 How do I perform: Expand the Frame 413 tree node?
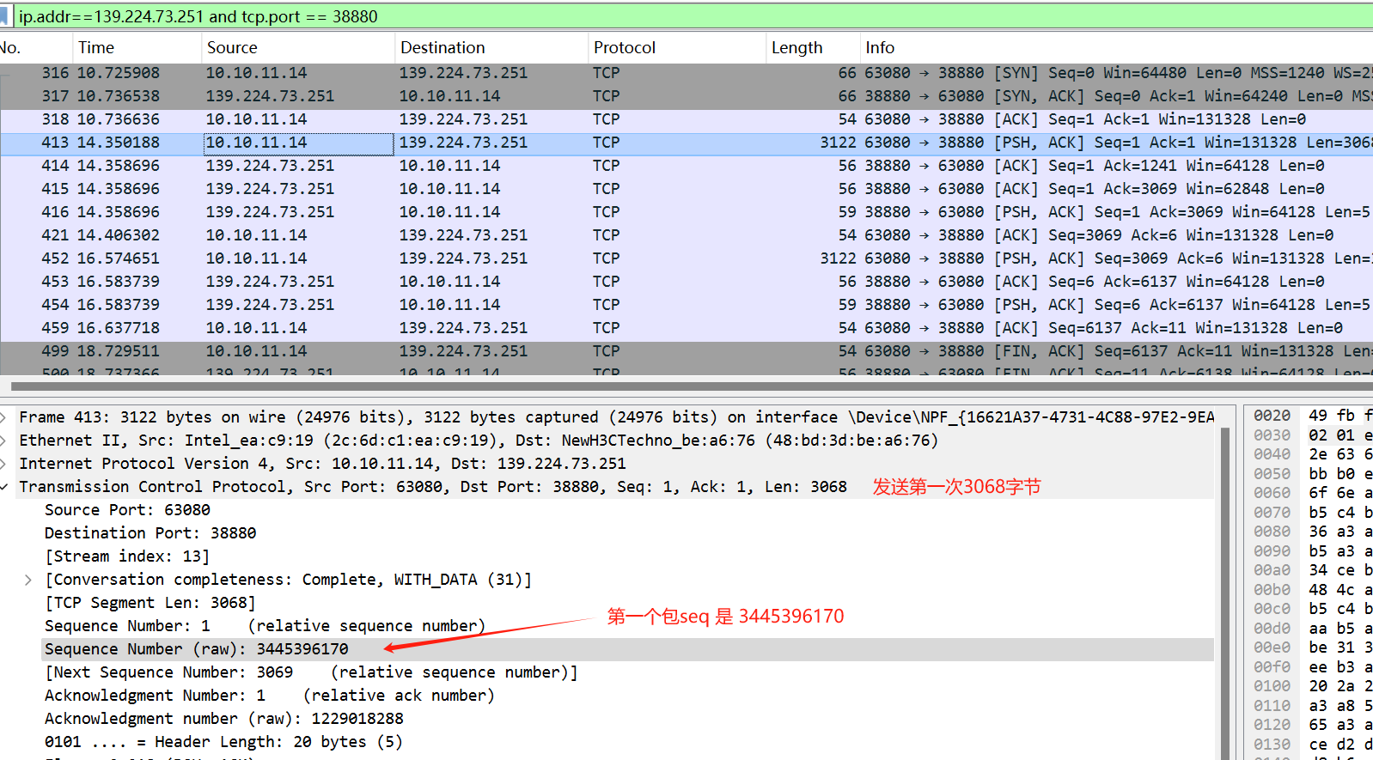click(x=3, y=417)
